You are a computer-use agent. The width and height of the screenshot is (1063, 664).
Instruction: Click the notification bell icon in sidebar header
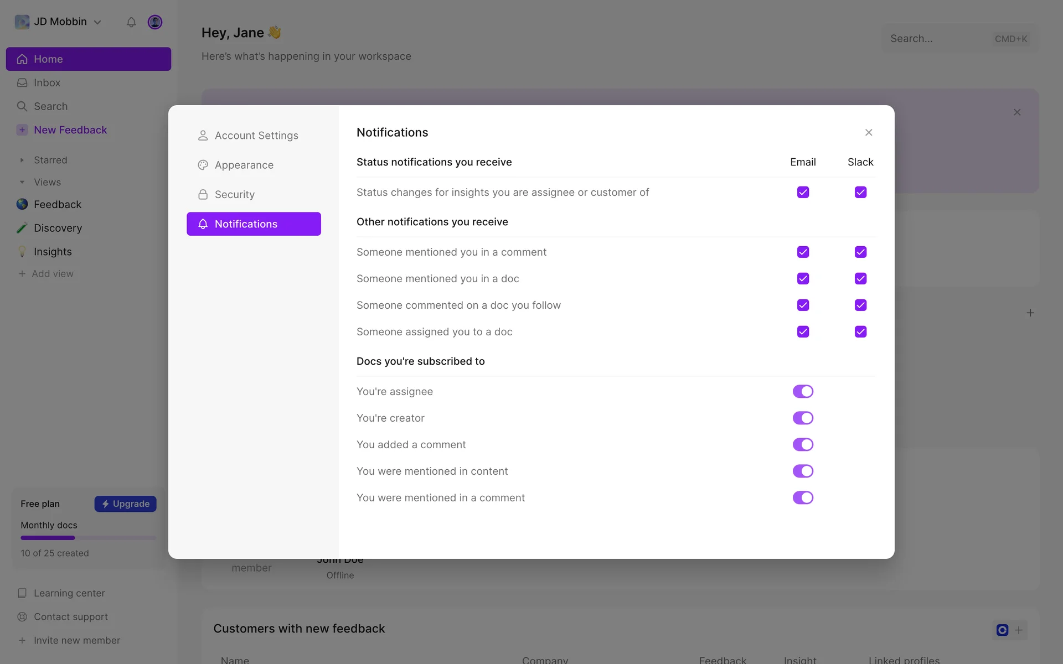click(131, 22)
